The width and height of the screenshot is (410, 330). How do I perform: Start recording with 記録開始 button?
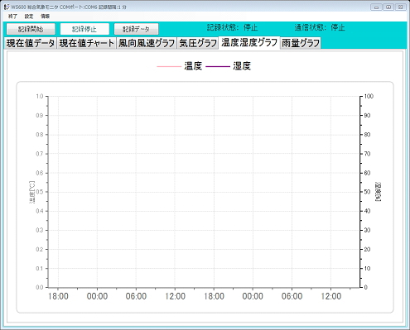tap(31, 29)
